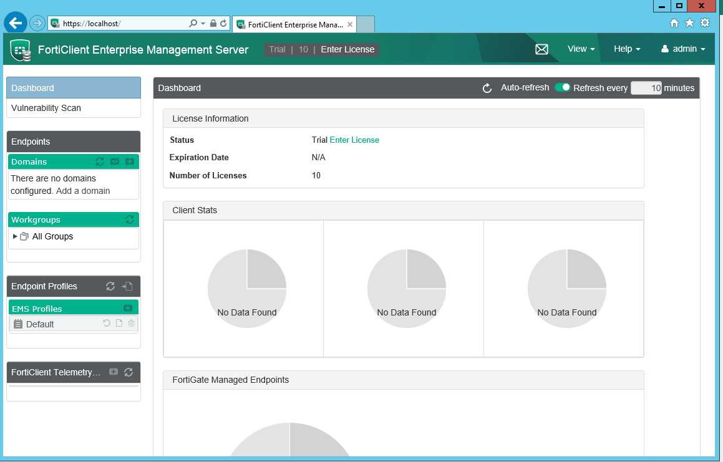Click the License Information heading

(210, 118)
